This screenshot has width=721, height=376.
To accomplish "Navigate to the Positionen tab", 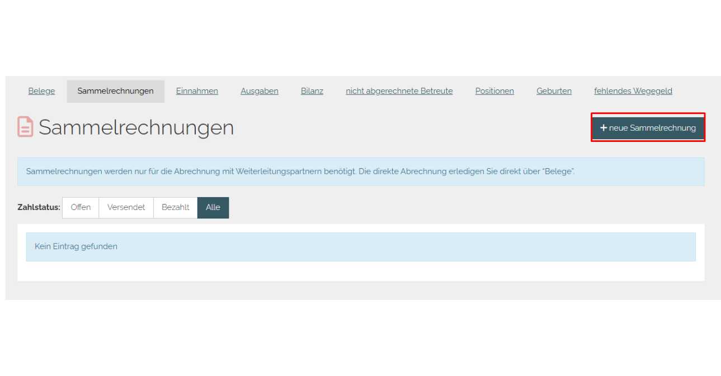I will click(x=494, y=91).
